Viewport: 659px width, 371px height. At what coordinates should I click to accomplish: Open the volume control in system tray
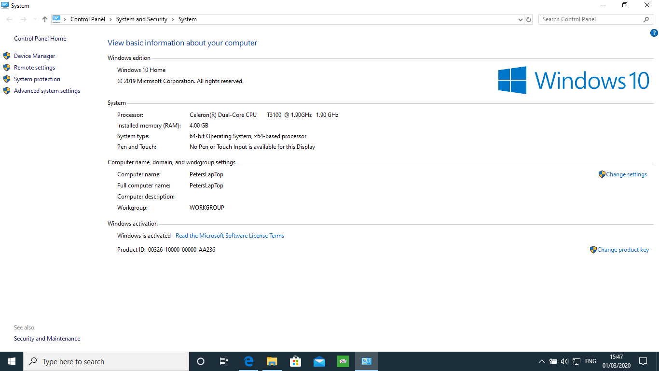pos(564,361)
